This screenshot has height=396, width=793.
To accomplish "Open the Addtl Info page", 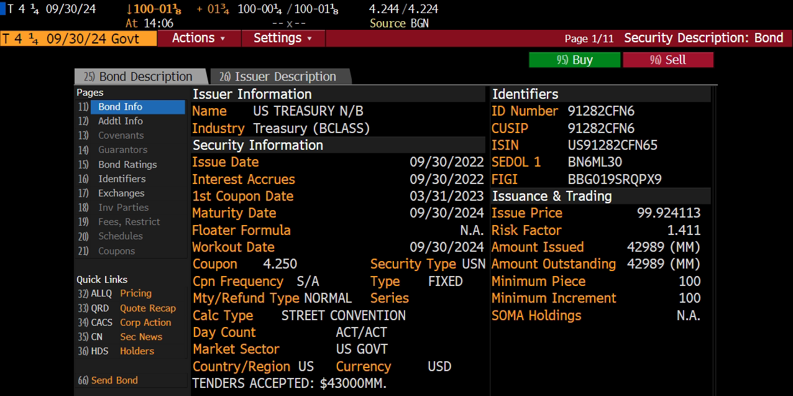I will coord(120,121).
